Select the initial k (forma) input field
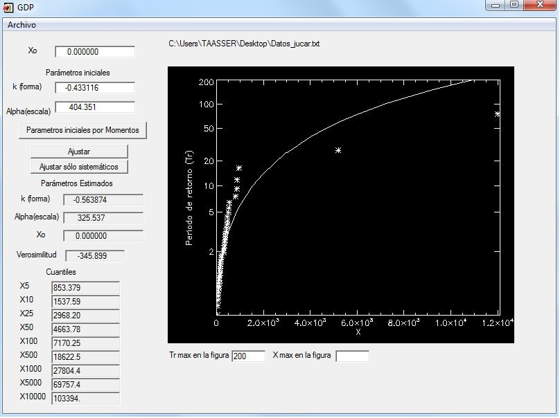 click(x=94, y=88)
